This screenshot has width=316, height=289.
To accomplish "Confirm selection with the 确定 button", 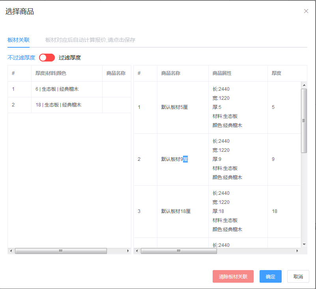I will point(270,276).
